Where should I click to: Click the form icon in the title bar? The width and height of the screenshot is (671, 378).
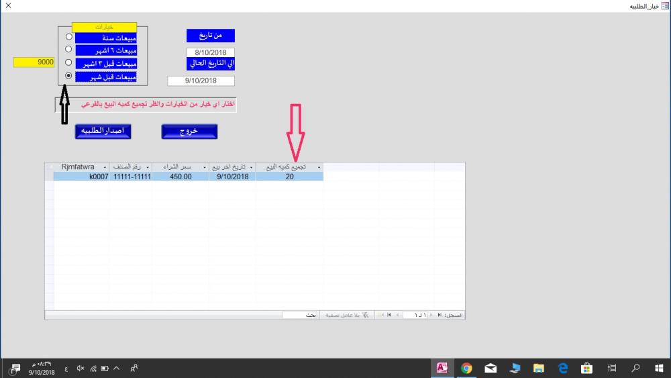[664, 6]
